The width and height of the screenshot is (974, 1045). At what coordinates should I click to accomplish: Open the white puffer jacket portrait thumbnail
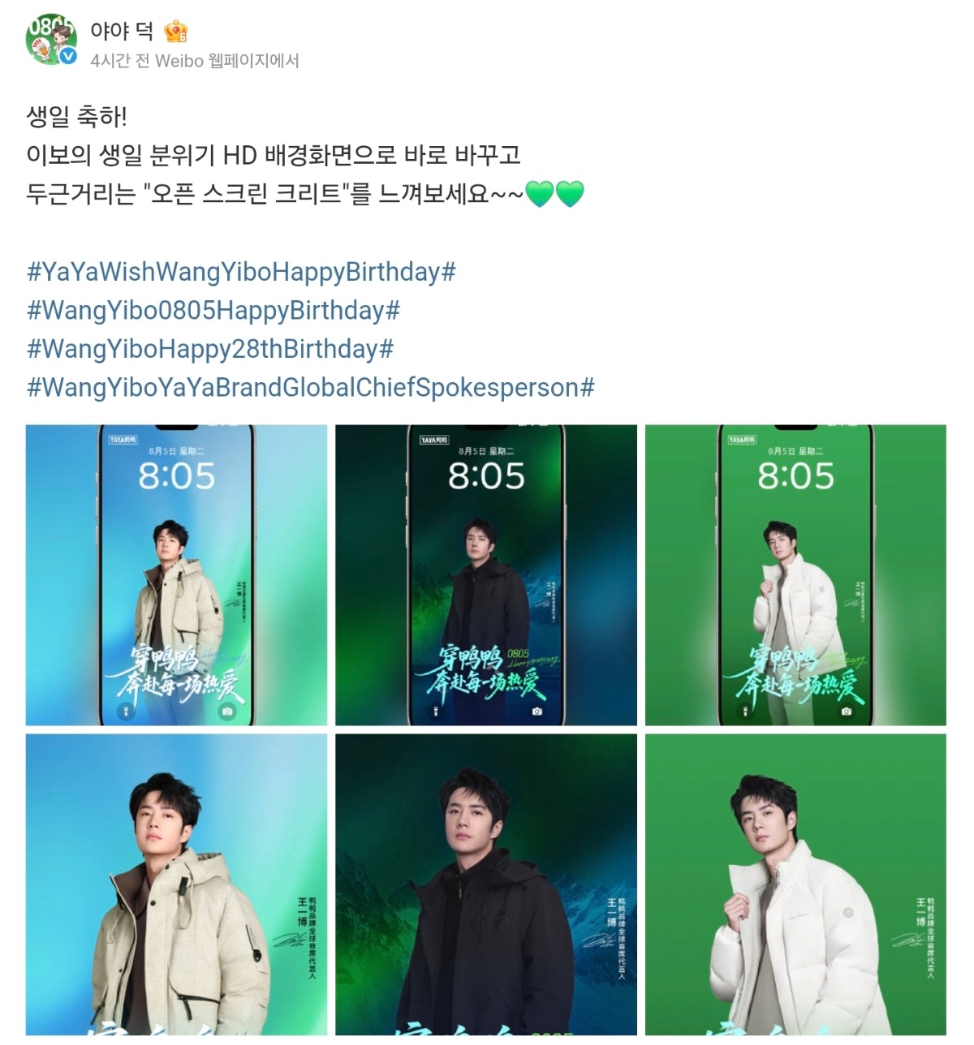click(x=795, y=884)
